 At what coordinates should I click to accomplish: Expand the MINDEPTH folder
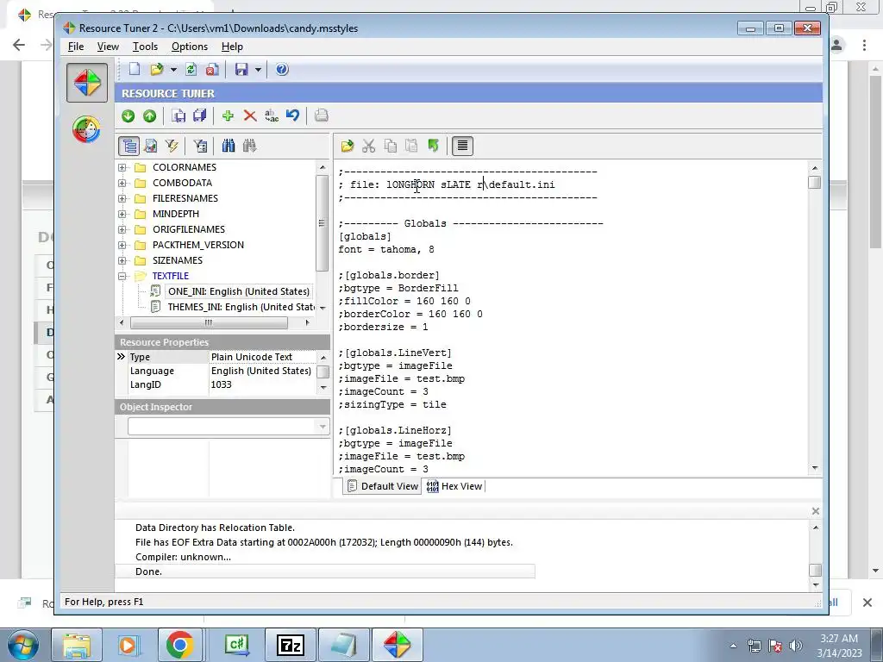[122, 214]
